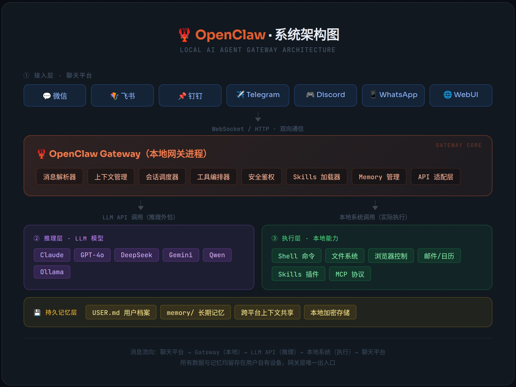The width and height of the screenshot is (516, 387).
Task: Click the Skills 插件 capability chip
Action: (299, 274)
